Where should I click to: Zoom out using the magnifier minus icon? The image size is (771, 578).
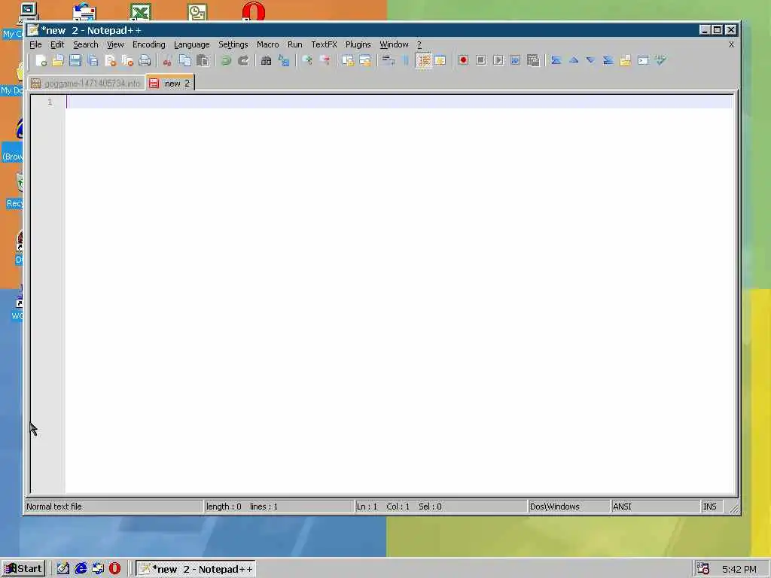pyautogui.click(x=325, y=60)
